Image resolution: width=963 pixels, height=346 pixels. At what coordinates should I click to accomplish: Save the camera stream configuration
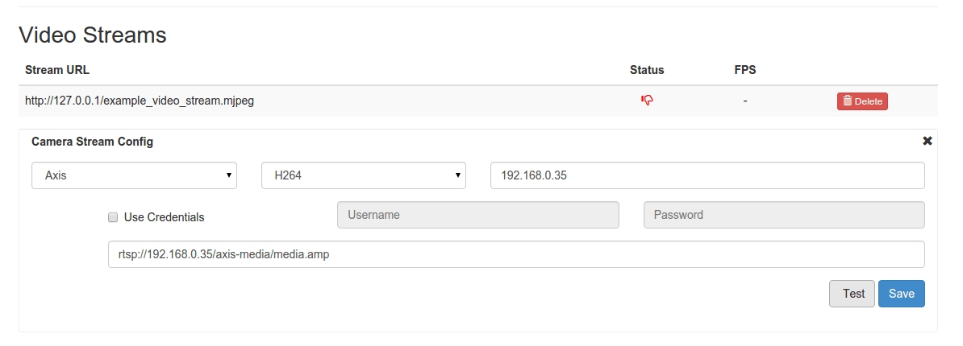pos(901,294)
